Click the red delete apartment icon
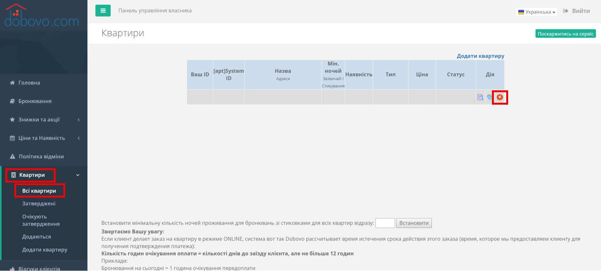 pyautogui.click(x=500, y=97)
